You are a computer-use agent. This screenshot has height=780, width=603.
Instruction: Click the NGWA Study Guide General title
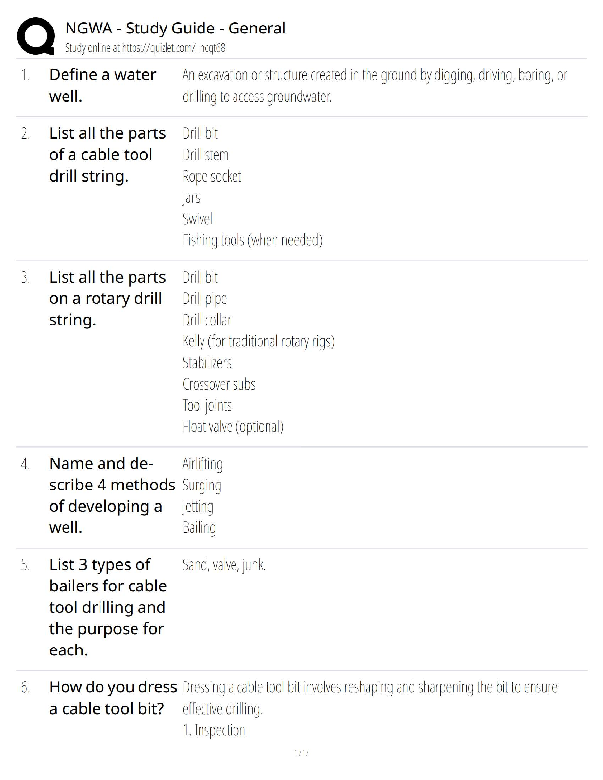click(175, 28)
